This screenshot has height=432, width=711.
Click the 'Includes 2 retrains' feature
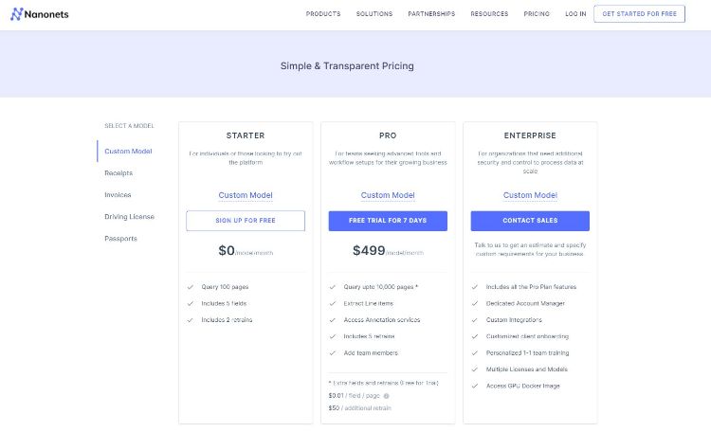[x=227, y=319]
